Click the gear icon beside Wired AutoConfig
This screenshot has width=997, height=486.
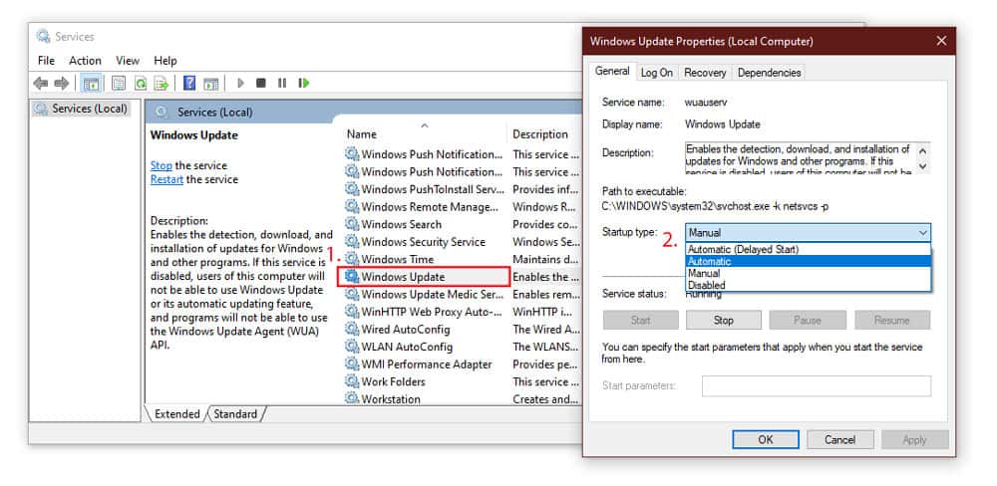point(352,329)
